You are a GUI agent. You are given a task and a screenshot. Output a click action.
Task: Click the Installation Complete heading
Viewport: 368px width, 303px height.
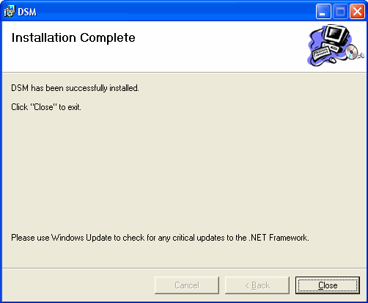coord(73,38)
